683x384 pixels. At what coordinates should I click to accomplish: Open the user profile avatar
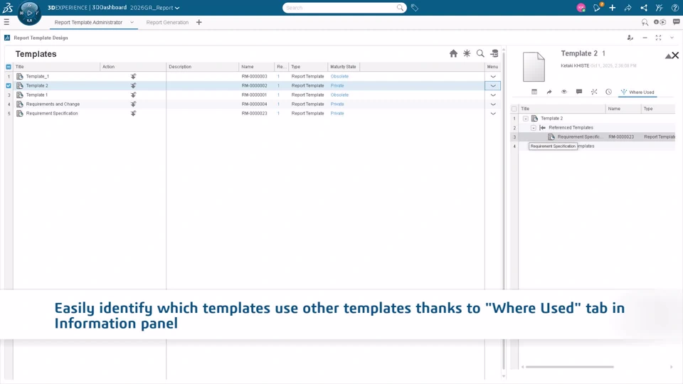click(581, 8)
